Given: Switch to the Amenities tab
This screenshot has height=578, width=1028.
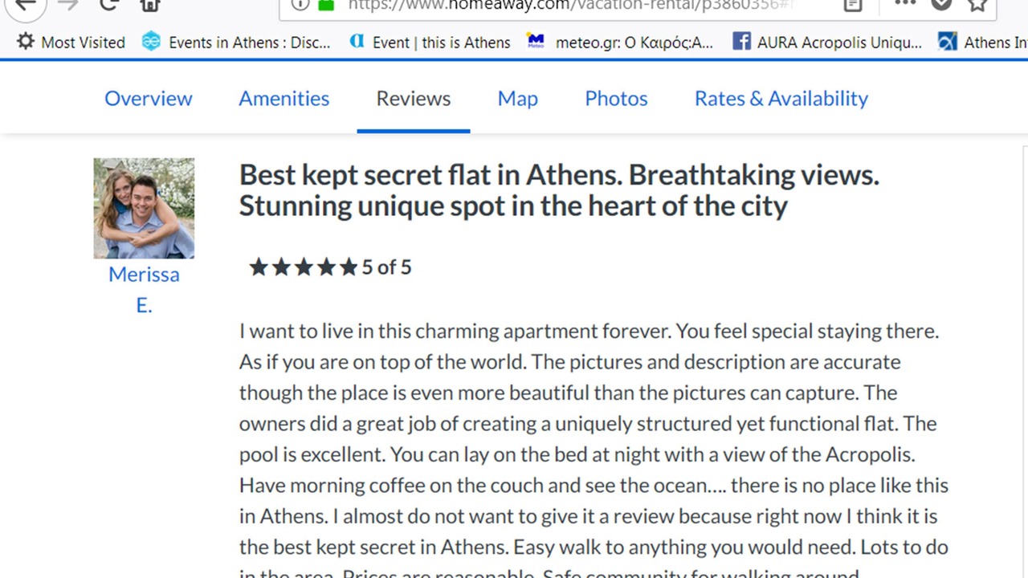Looking at the screenshot, I should pyautogui.click(x=284, y=98).
